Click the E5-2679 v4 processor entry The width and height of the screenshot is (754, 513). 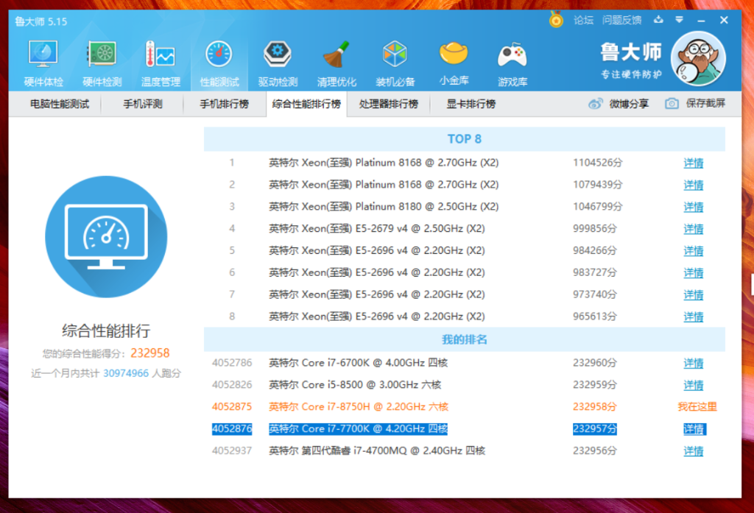[376, 229]
